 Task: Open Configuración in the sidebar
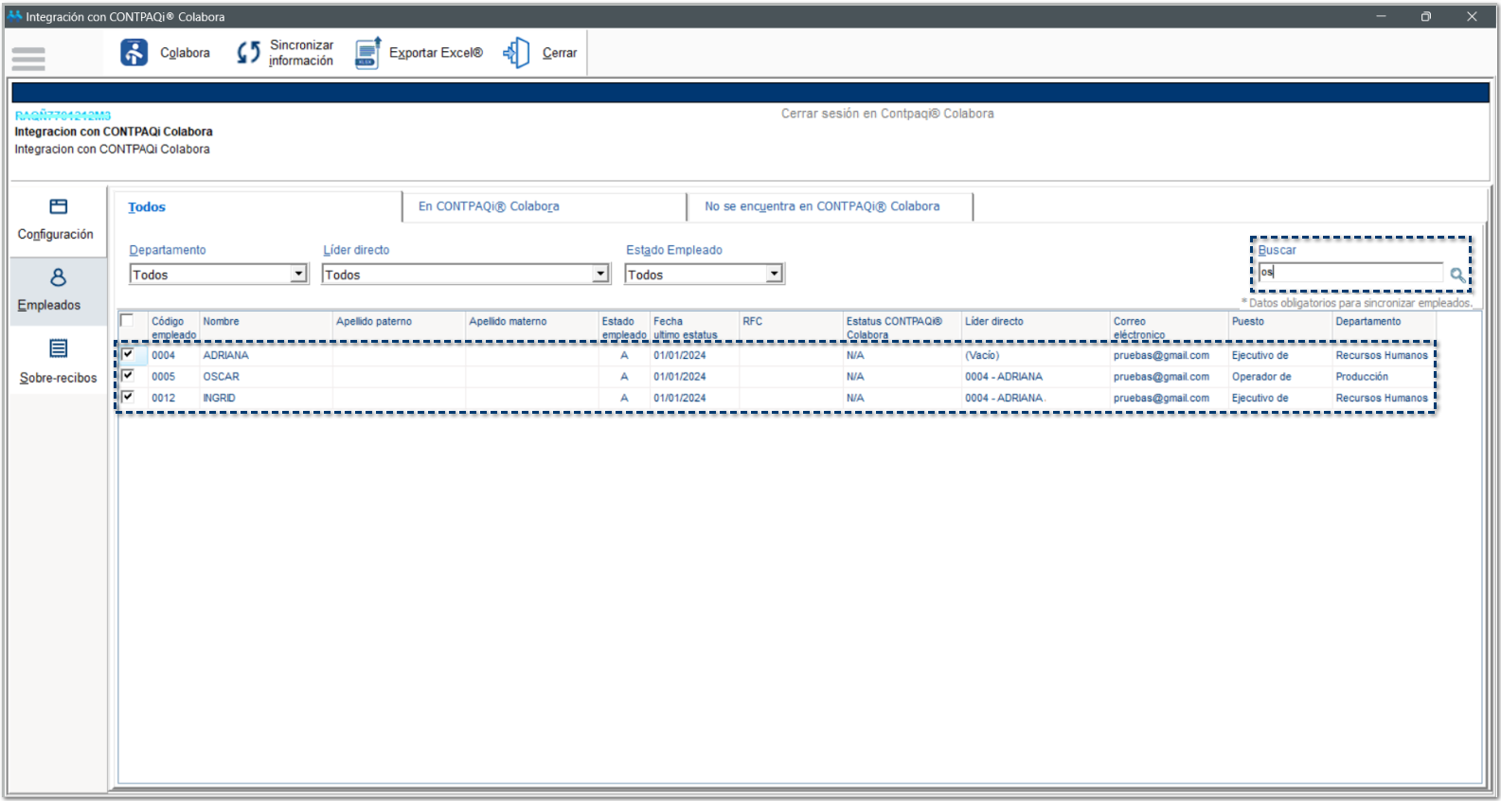pyautogui.click(x=58, y=207)
